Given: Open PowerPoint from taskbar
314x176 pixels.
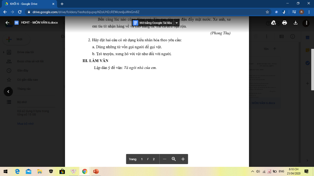Looking at the screenshot, I should [x=96, y=171].
